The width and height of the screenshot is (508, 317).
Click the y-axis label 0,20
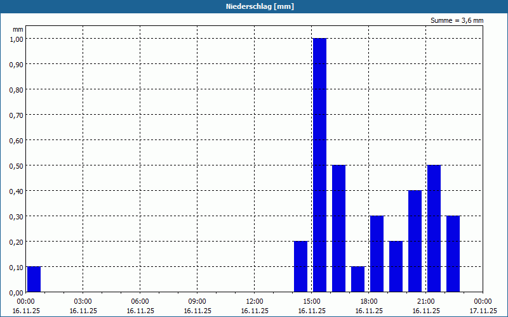(17, 242)
